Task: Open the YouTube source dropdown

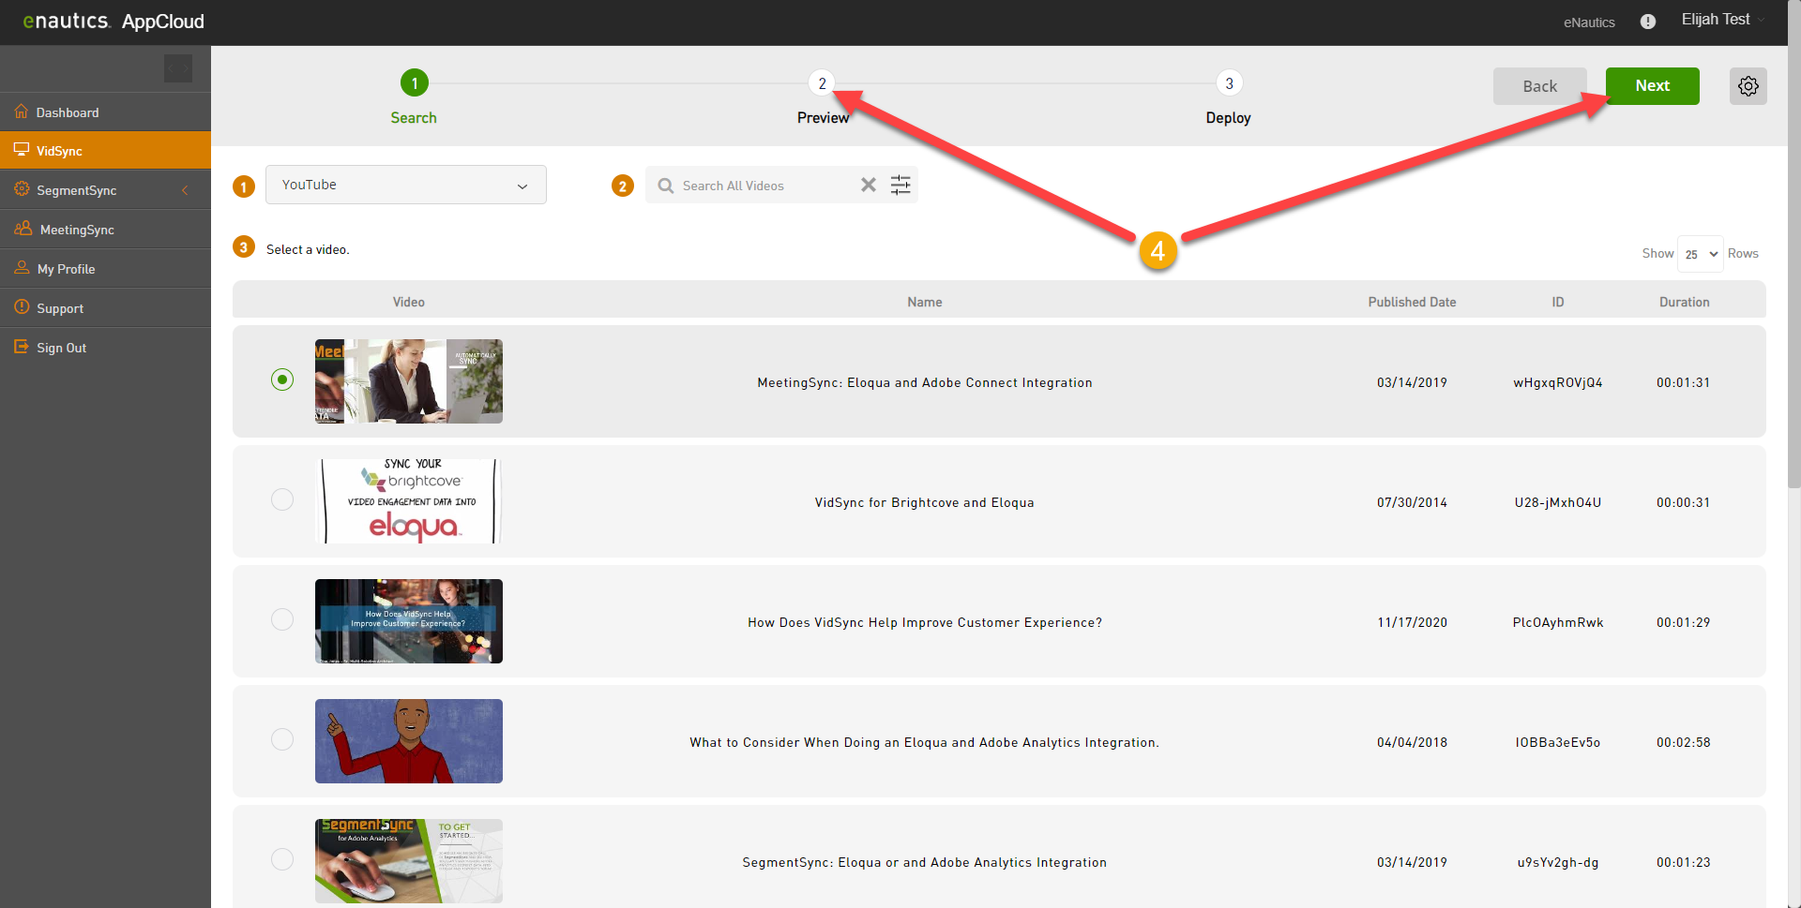Action: [x=406, y=185]
